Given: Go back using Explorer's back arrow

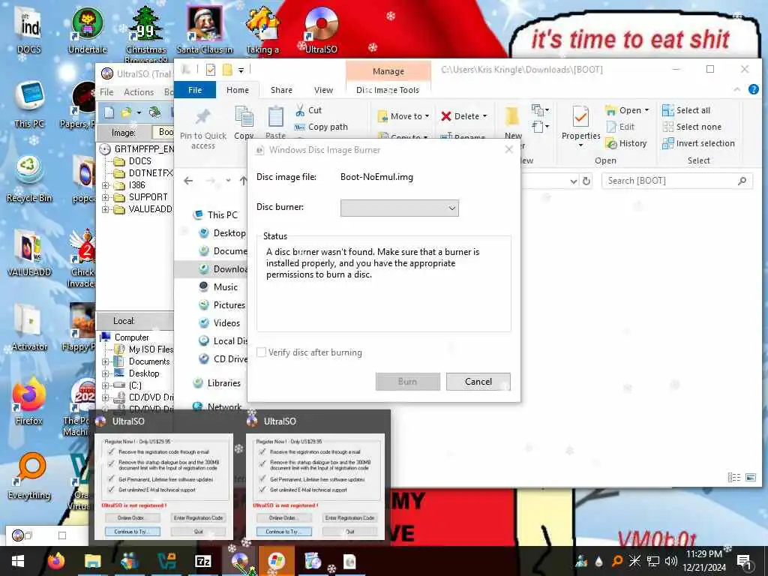Looking at the screenshot, I should coord(188,181).
